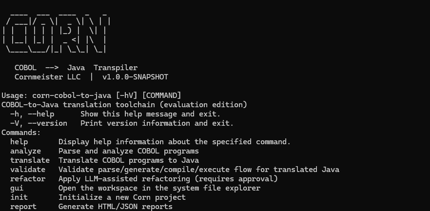The image size is (430, 211).
Task: Click the translate command name
Action: click(x=30, y=160)
